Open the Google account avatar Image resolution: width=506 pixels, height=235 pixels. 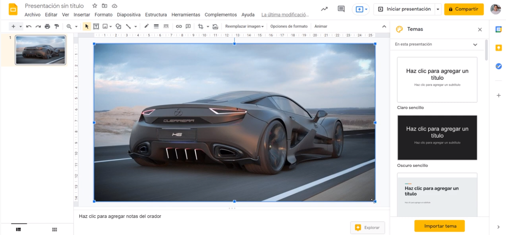(496, 9)
